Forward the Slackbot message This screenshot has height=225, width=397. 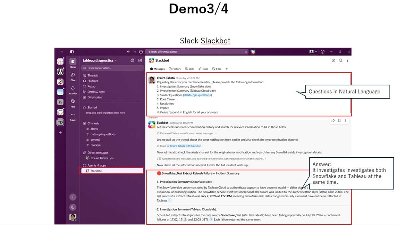coord(333,120)
